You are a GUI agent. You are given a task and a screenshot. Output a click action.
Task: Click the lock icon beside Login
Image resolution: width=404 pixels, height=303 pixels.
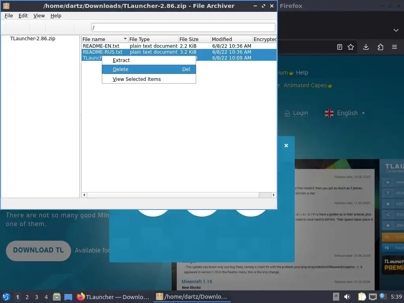tap(287, 113)
